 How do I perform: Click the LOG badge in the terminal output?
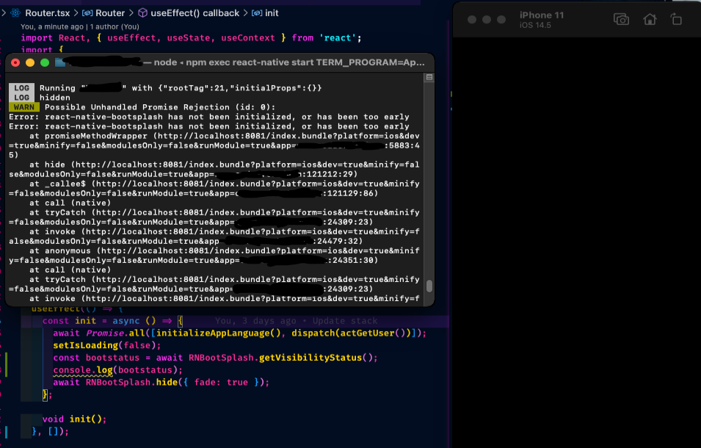21,88
